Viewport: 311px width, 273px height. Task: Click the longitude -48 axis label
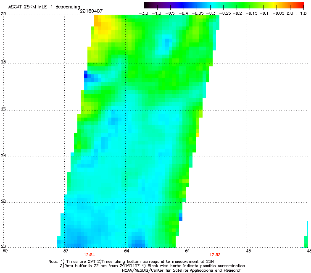pos(247,251)
